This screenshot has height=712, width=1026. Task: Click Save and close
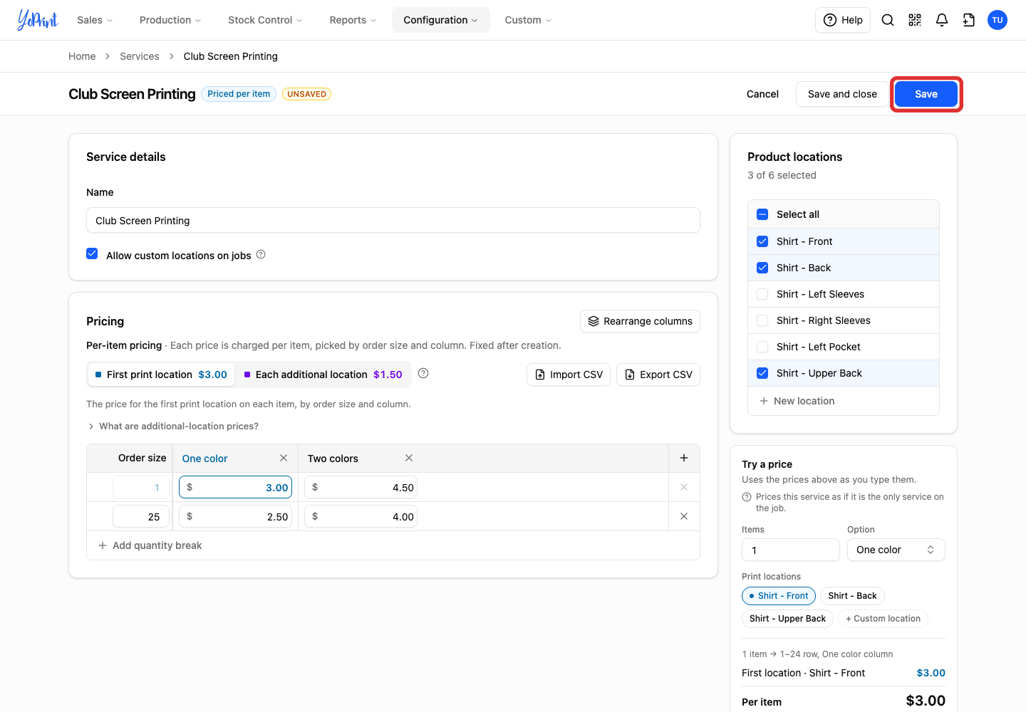(x=842, y=94)
